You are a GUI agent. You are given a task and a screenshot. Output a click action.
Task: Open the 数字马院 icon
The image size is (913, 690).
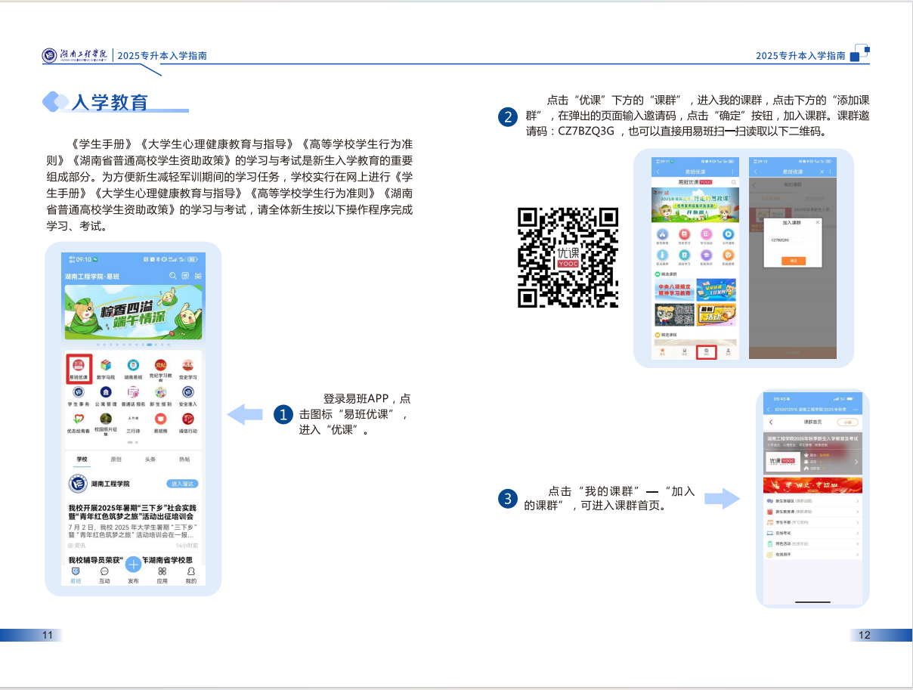106,365
